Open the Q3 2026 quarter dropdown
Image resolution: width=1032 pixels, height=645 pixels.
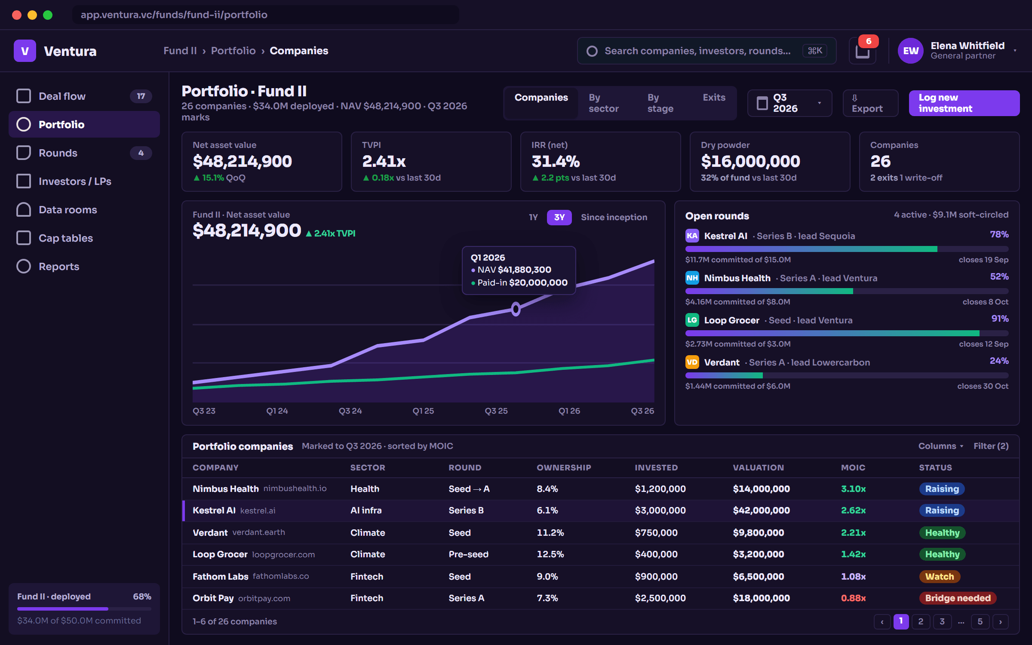click(789, 103)
